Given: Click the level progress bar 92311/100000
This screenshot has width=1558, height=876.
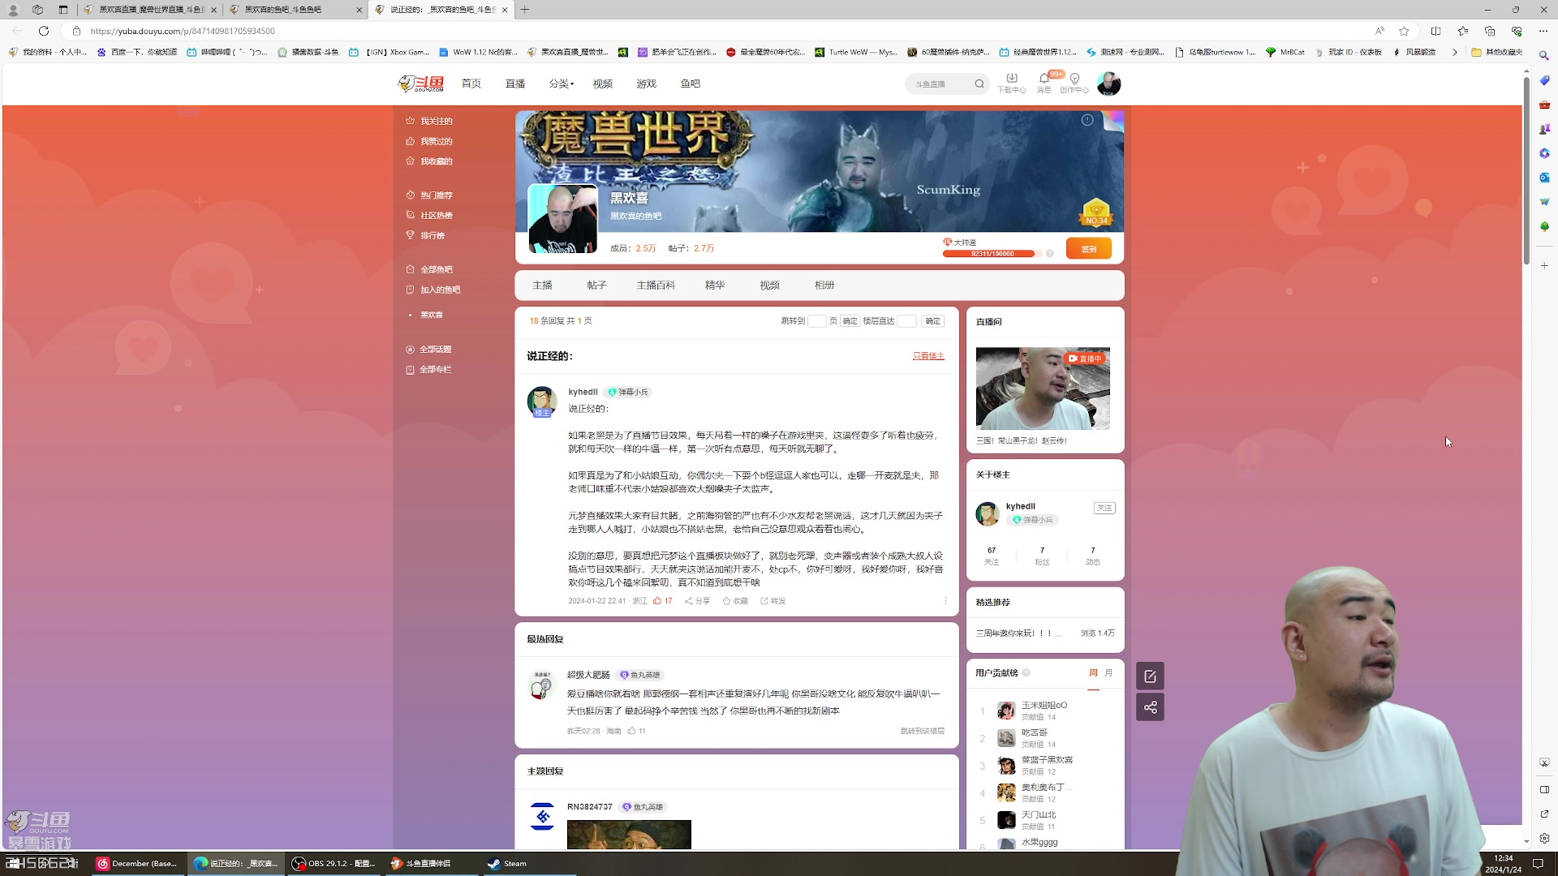Looking at the screenshot, I should tap(992, 254).
